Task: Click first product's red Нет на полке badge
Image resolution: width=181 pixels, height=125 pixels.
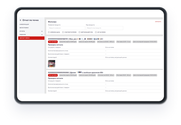Action: [x=53, y=41]
